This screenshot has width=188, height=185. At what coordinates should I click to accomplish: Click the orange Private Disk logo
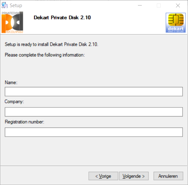tap(12, 22)
